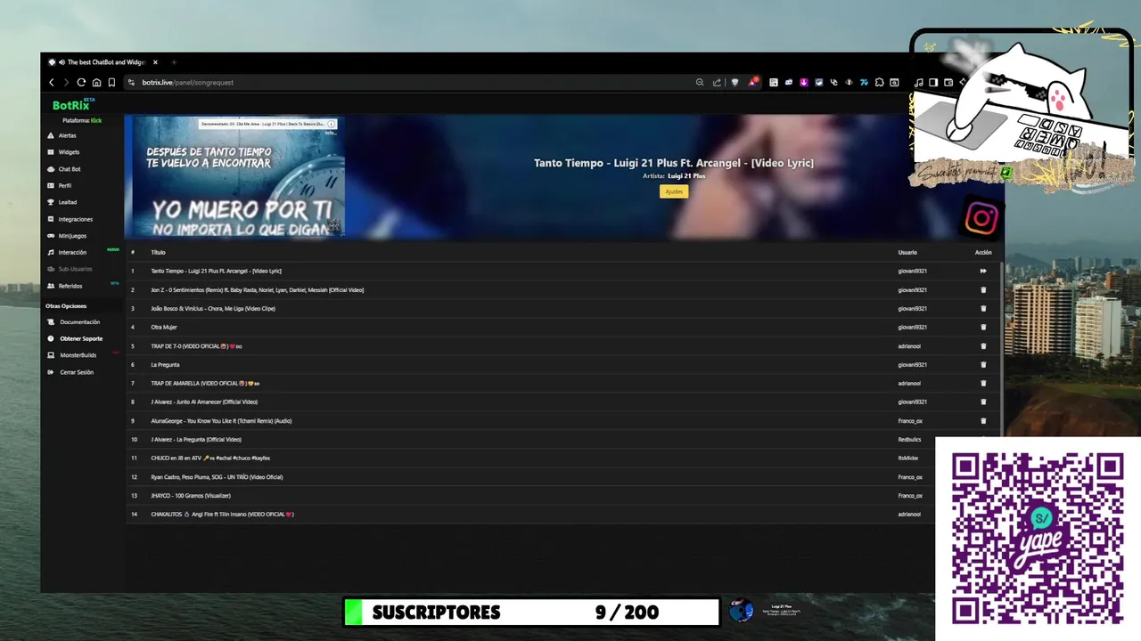Select song row JHAYCO - 100 Gramos (Visualizer)
1141x641 pixels.
561,495
